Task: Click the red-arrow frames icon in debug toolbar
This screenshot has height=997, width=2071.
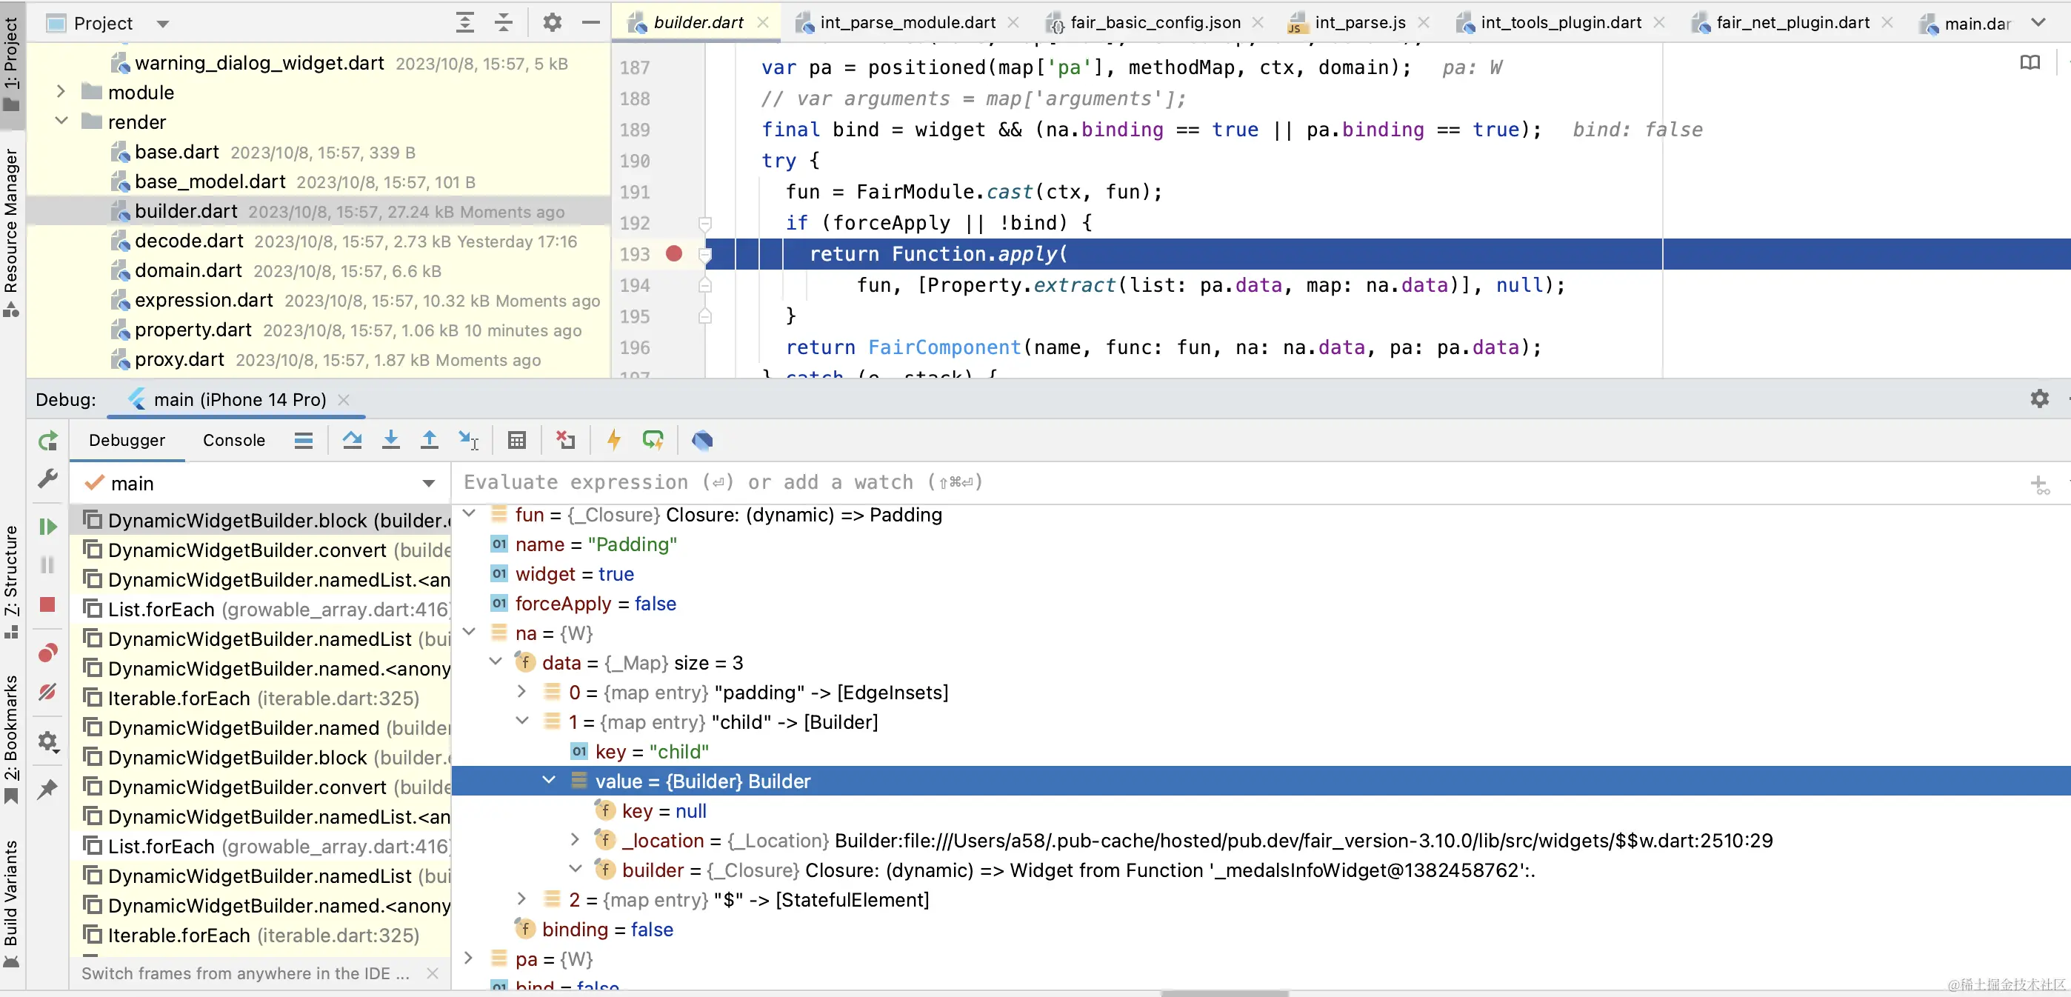Action: tap(566, 440)
